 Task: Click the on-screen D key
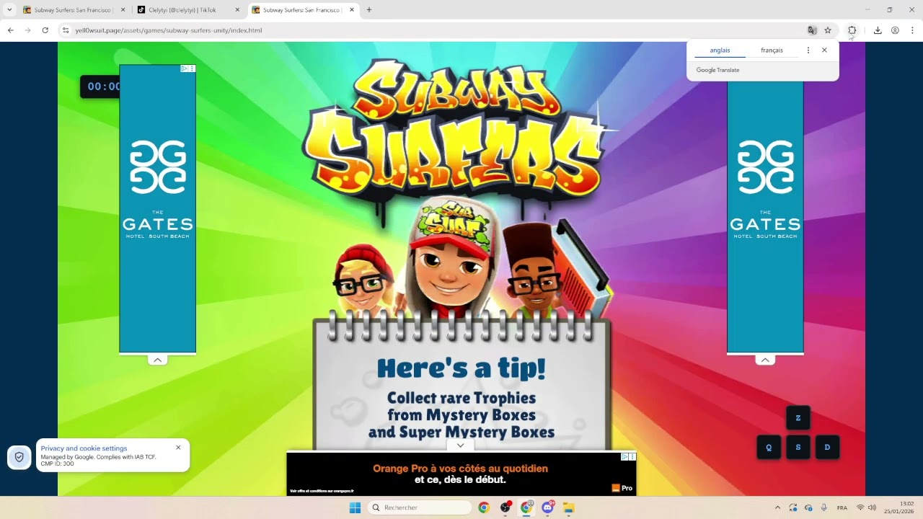(x=827, y=447)
